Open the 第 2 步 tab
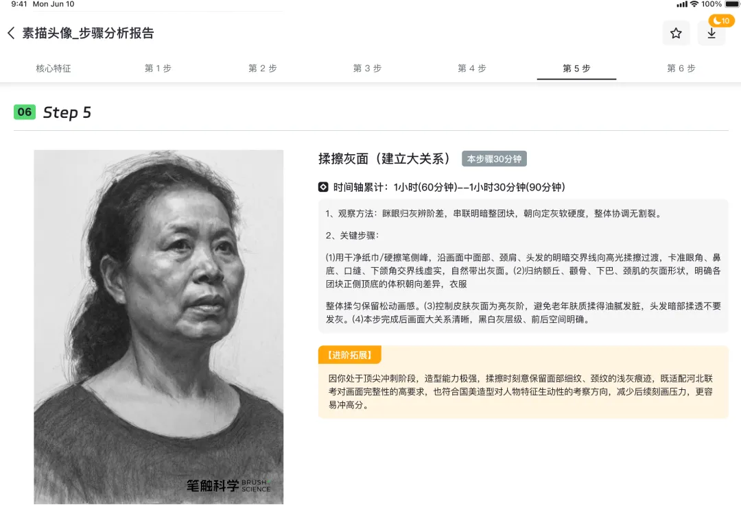Screen dimensions: 741x518 263,69
